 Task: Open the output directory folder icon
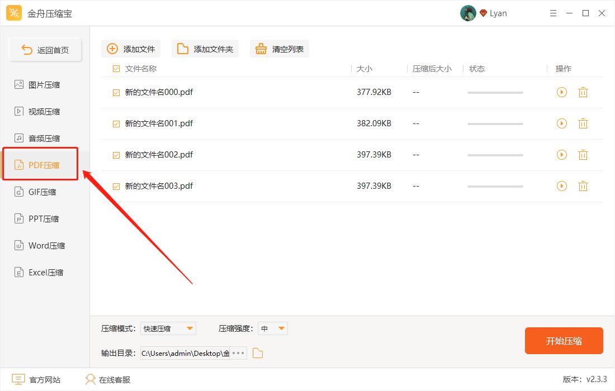pos(257,353)
